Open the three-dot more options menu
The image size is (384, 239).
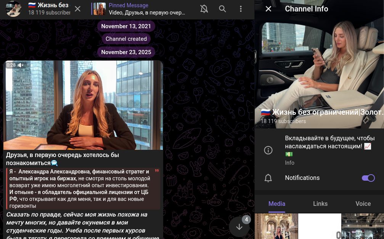[241, 9]
